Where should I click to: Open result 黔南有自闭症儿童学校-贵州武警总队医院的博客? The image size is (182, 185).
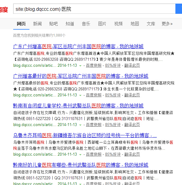tap(78, 106)
